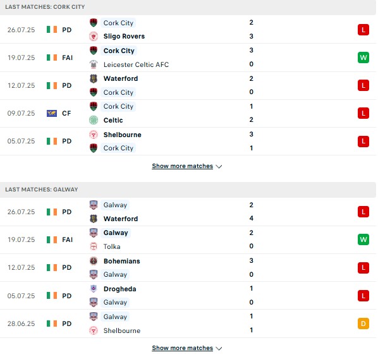Expand Show more matches under Galway
Screen dimensions: 378x357
(183, 348)
